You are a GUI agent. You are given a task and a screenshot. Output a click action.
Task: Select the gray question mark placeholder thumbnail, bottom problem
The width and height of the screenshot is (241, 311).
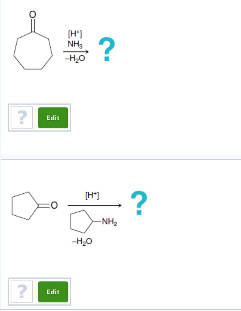coord(21,292)
